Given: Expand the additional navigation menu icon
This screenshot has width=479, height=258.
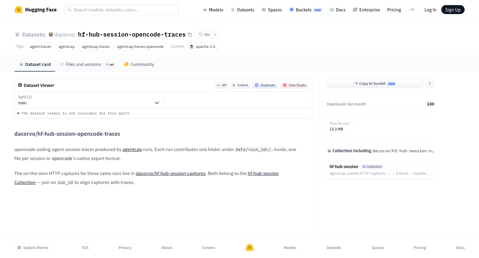Looking at the screenshot, I should 411,10.
